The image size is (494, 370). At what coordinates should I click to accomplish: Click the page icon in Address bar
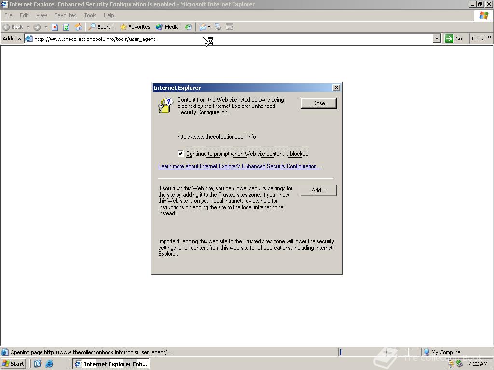[x=28, y=39]
